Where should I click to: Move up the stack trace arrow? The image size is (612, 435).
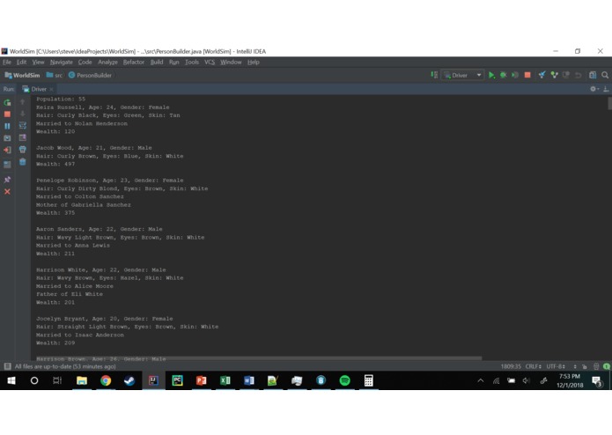[23, 102]
